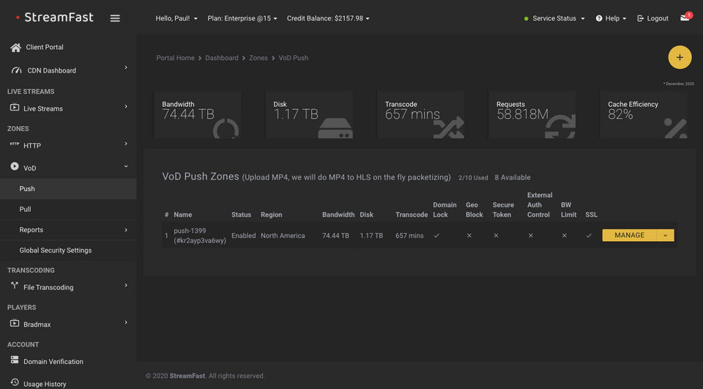703x389 pixels.
Task: Click the CDN Dashboard gauge icon
Action: pos(15,70)
